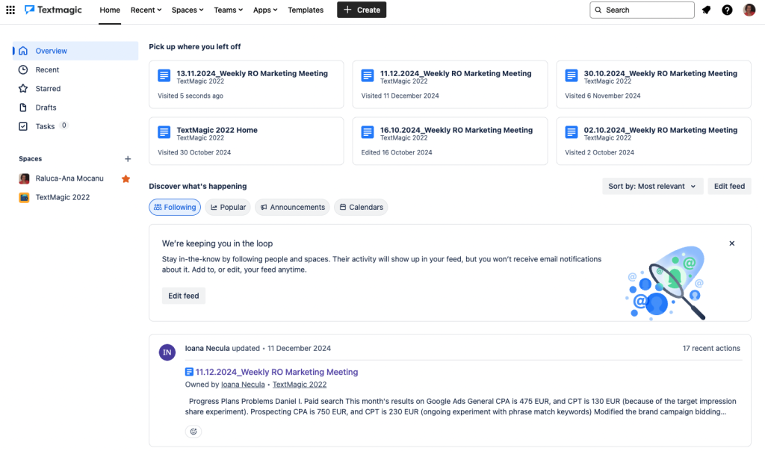Select the Following feed tab
Viewport: 765px width, 451px height.
(x=175, y=208)
